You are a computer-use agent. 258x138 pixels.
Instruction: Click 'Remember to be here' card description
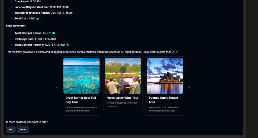point(163,109)
